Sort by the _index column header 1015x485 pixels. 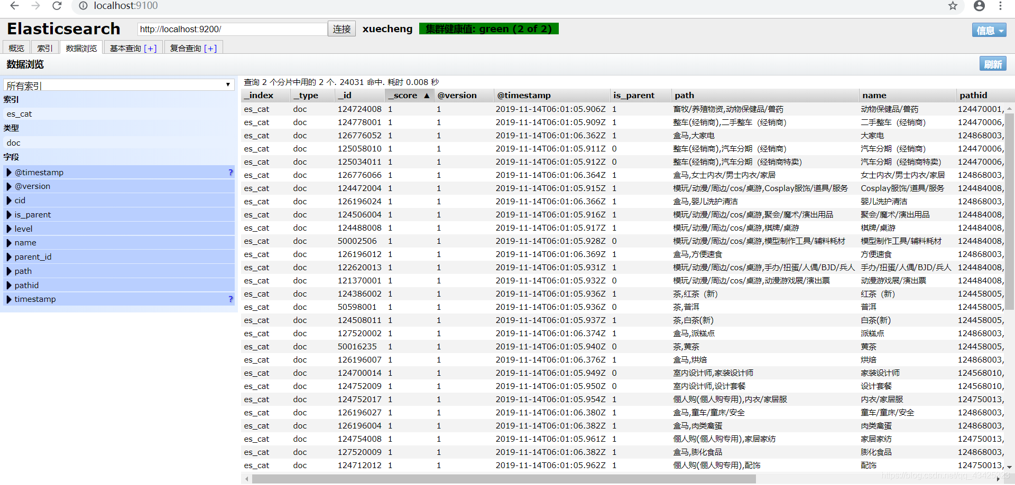[266, 96]
